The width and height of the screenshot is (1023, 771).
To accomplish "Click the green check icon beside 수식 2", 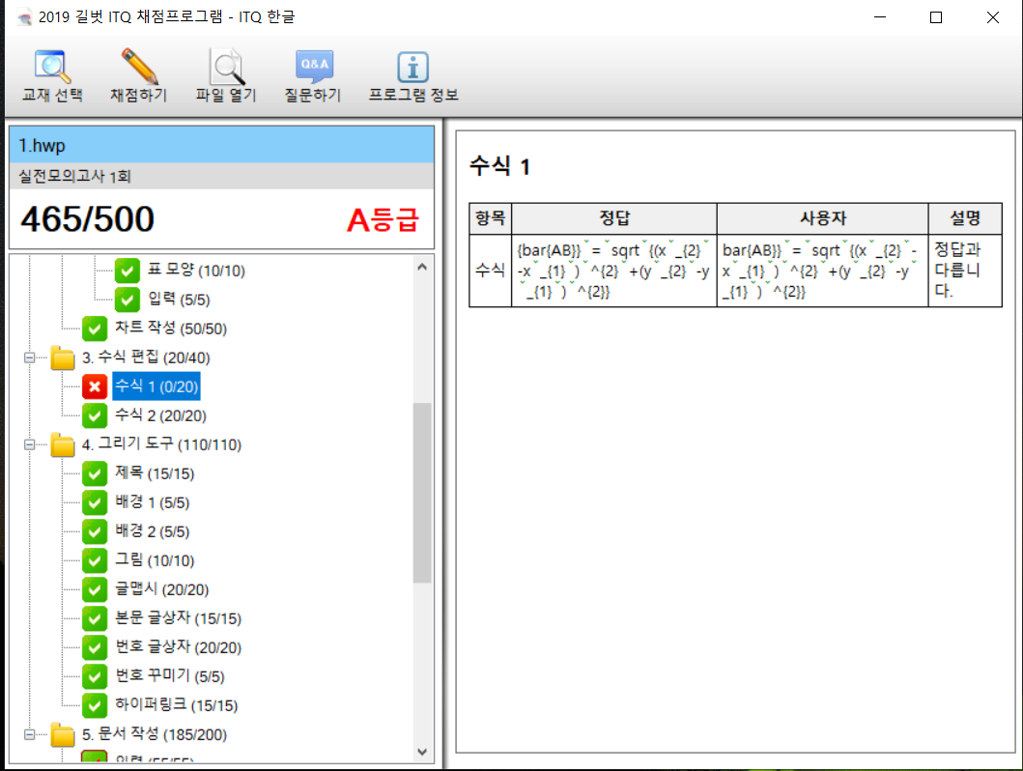I will click(x=95, y=416).
